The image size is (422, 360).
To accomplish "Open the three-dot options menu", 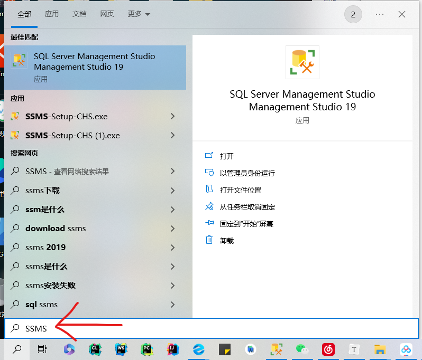I will pyautogui.click(x=380, y=14).
